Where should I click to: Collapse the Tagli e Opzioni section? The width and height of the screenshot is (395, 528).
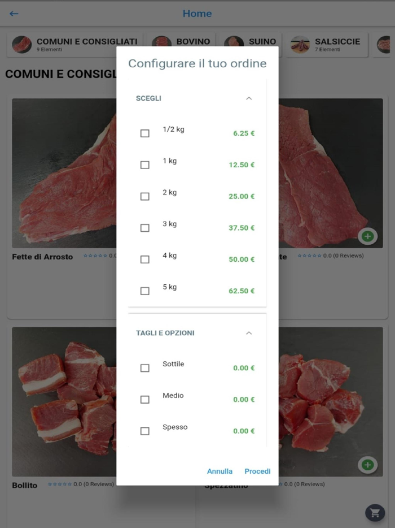coord(249,333)
